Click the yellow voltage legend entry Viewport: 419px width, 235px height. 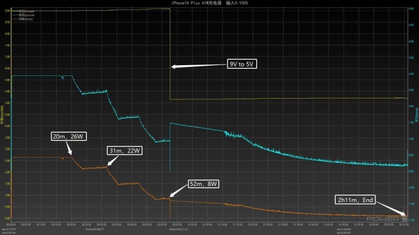coord(23,11)
